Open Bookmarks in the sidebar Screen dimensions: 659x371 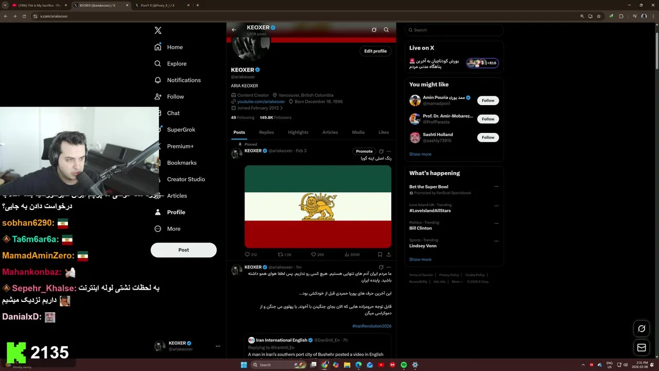tap(182, 163)
